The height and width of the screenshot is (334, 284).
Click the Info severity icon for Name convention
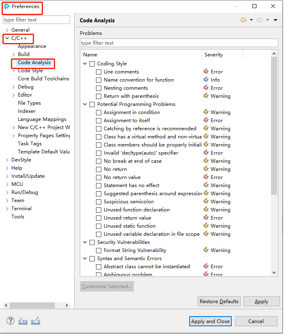(206, 80)
